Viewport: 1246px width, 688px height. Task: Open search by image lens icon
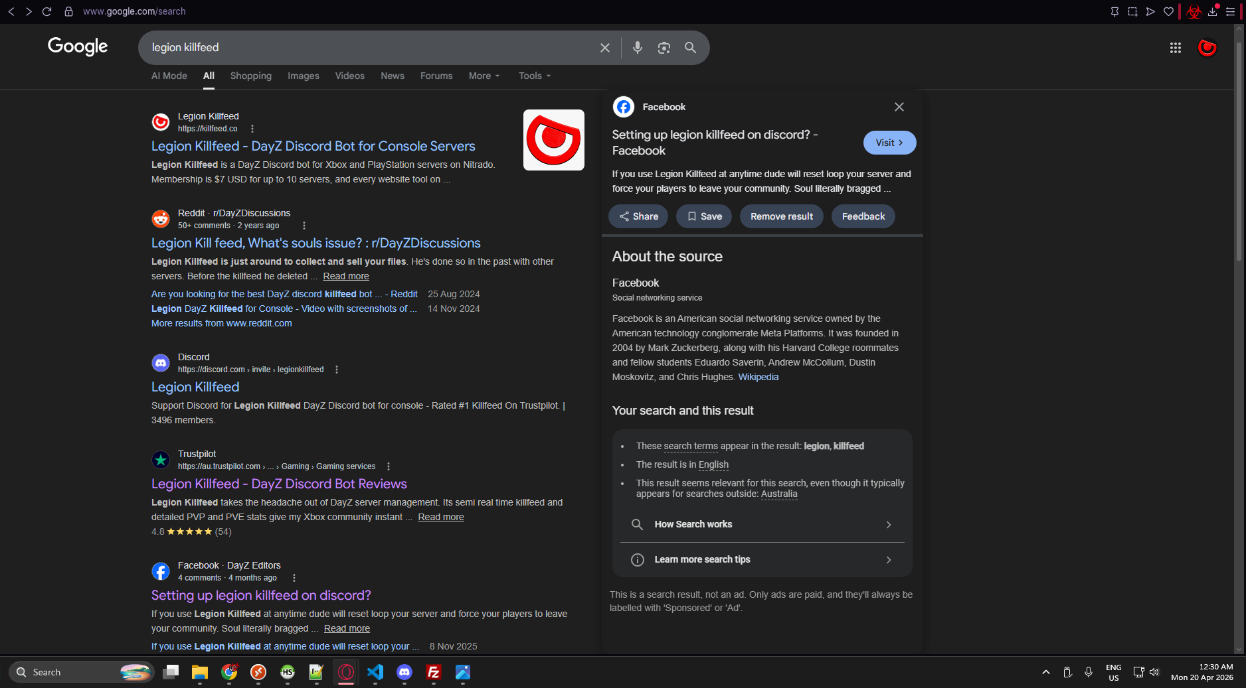(x=664, y=48)
